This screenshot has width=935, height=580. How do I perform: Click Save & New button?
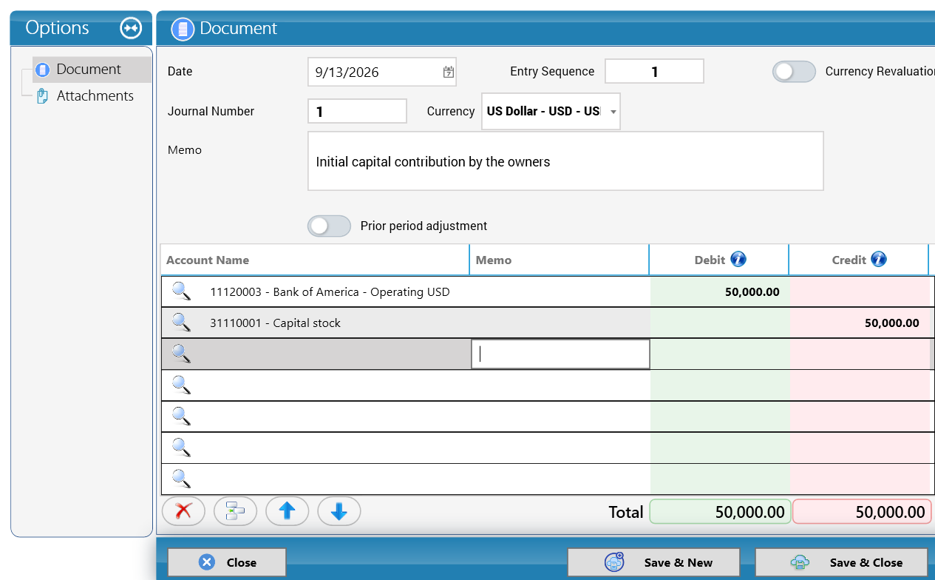click(x=653, y=562)
